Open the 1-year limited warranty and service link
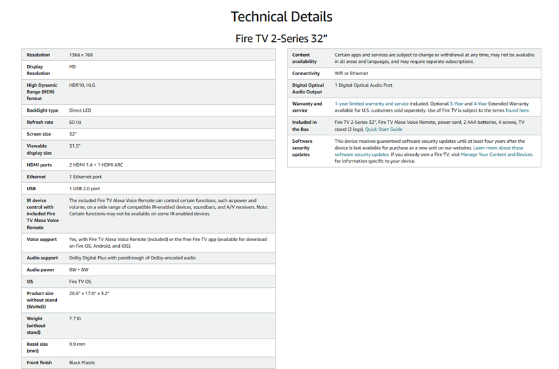559x369 pixels. point(372,104)
